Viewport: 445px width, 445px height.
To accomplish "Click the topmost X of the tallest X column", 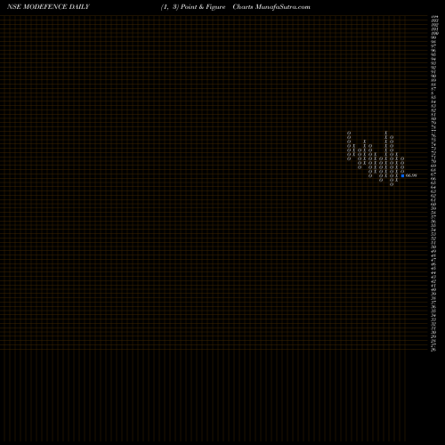I will pyautogui.click(x=386, y=133).
